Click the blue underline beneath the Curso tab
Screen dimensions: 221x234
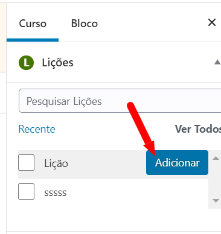coord(33,40)
